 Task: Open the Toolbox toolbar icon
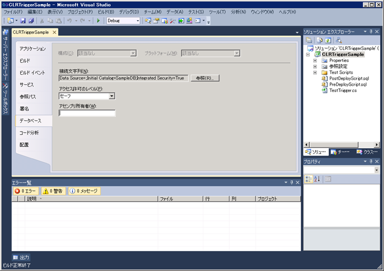pos(173,21)
